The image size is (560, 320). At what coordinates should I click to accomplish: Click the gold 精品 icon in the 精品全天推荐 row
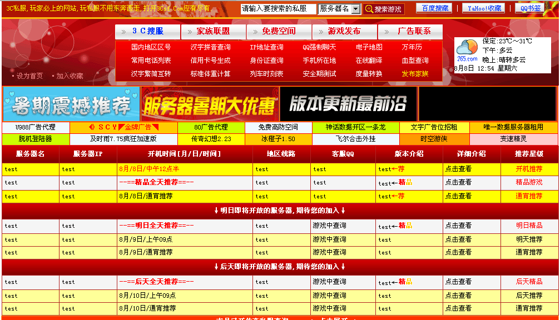pos(406,182)
